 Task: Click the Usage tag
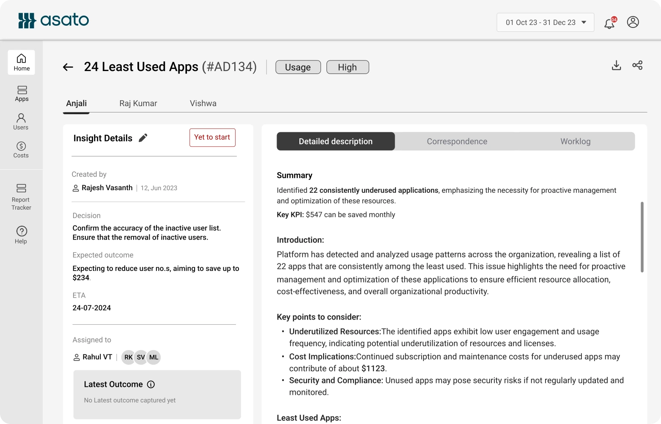coord(298,67)
